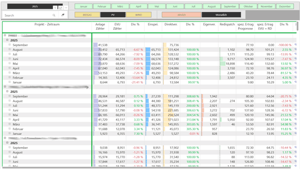Toggle the PV slicer button
The width and height of the screenshot is (300, 169).
point(113,15)
